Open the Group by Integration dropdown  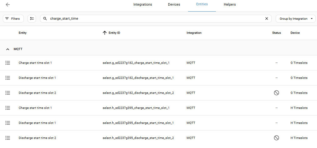[x=296, y=18]
